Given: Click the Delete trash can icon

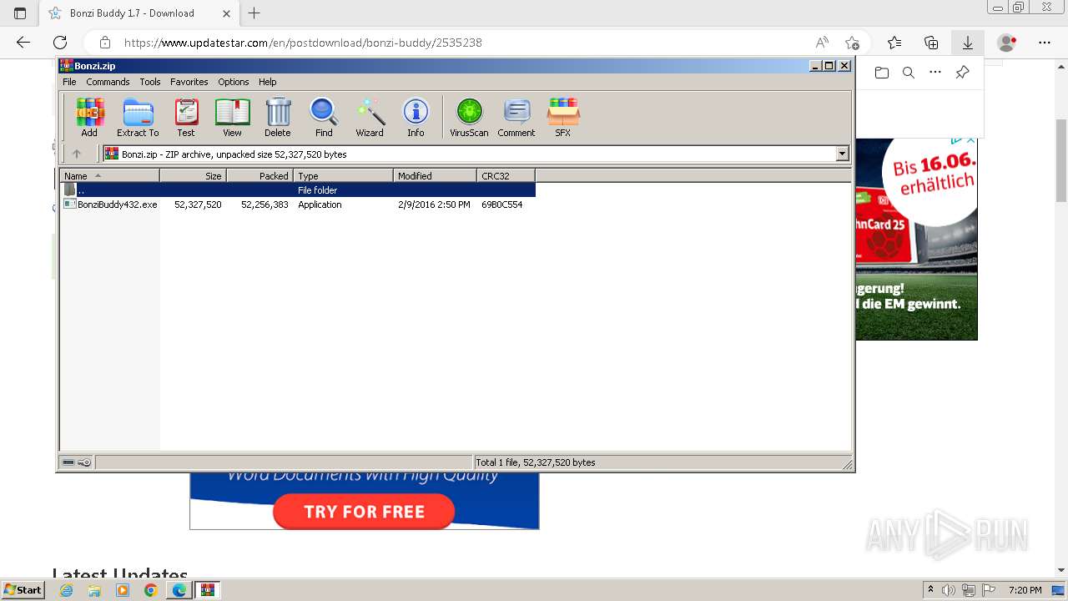Looking at the screenshot, I should point(278,117).
